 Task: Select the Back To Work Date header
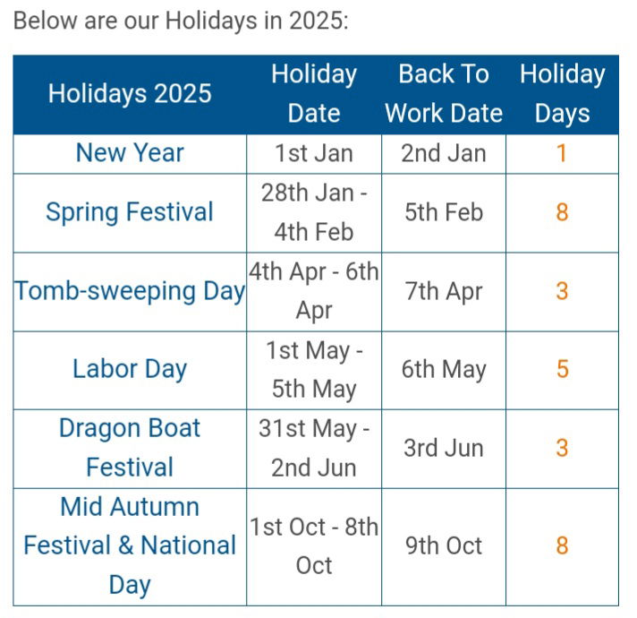pyautogui.click(x=444, y=93)
